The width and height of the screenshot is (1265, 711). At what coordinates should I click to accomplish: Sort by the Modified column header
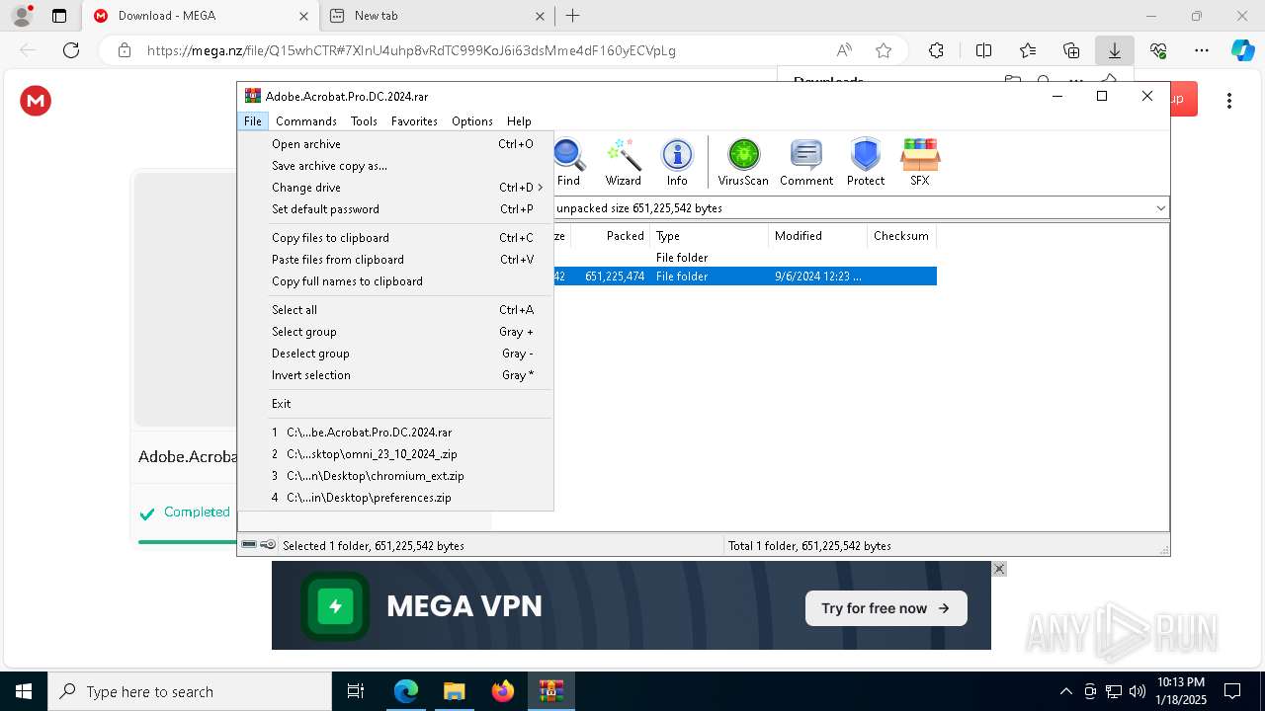coord(818,236)
